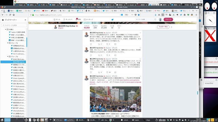This screenshot has width=218, height=122.
Task: Click the green padlock site info icon
Action: pos(33,15)
